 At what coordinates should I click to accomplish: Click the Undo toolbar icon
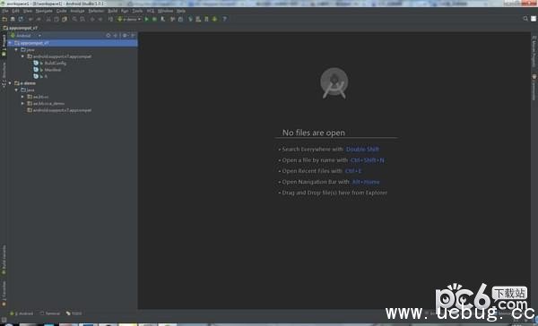(30, 19)
